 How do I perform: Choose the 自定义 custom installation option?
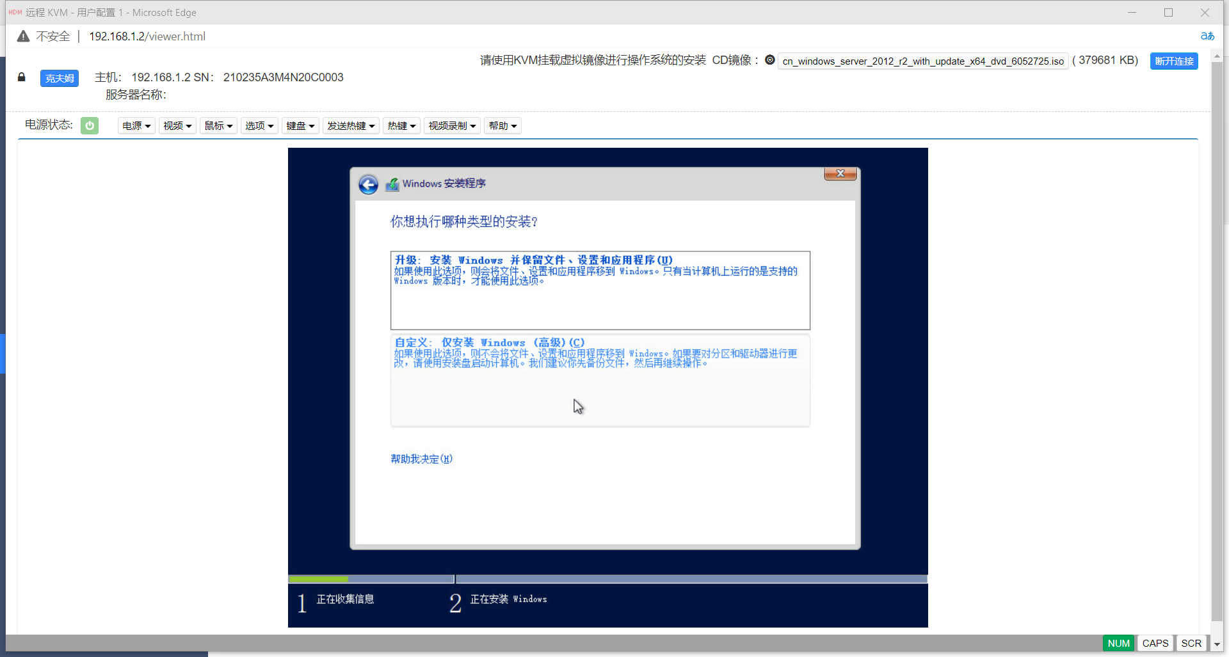(x=600, y=380)
